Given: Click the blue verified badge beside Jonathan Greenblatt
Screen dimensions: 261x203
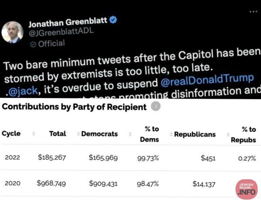Looking at the screenshot, I should click(113, 21).
